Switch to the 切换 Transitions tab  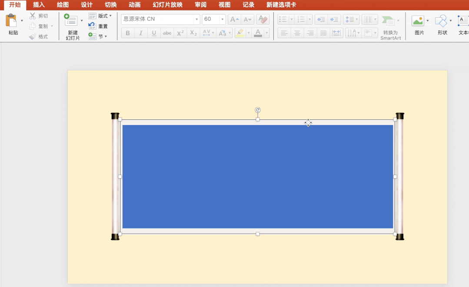tap(111, 5)
